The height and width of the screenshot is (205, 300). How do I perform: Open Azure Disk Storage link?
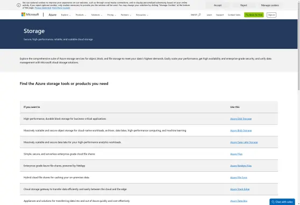tap(241, 119)
